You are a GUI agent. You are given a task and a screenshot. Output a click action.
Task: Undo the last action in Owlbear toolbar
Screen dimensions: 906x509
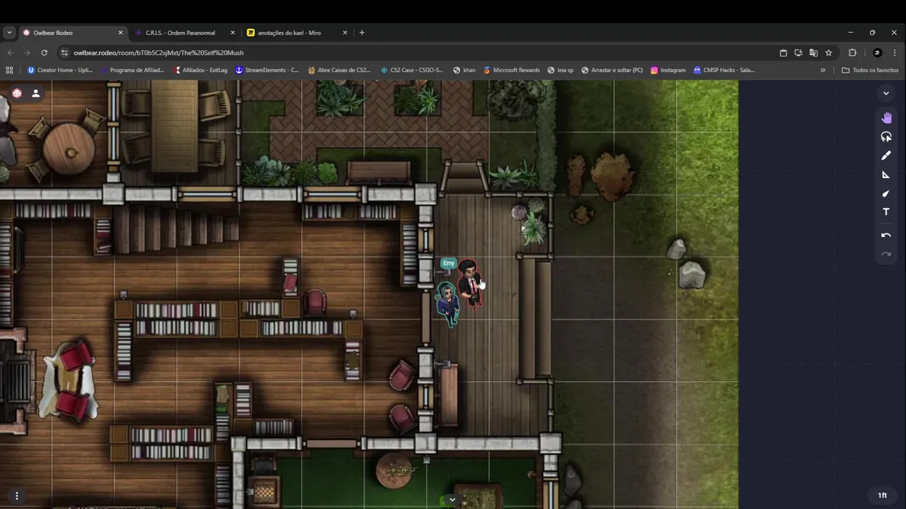(886, 235)
